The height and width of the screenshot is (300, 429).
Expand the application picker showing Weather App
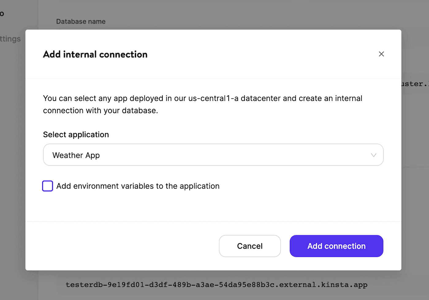(213, 155)
